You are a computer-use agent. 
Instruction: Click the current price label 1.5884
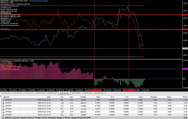pyautogui.click(x=185, y=49)
